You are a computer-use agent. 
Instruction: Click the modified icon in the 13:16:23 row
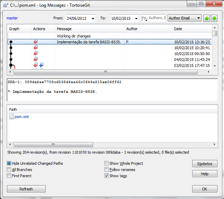coord(35,41)
